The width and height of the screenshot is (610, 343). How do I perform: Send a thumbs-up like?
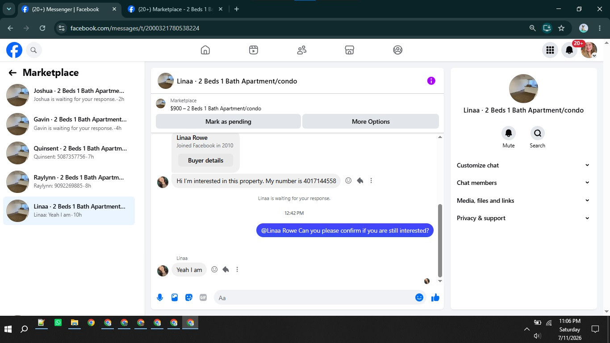coord(435,297)
